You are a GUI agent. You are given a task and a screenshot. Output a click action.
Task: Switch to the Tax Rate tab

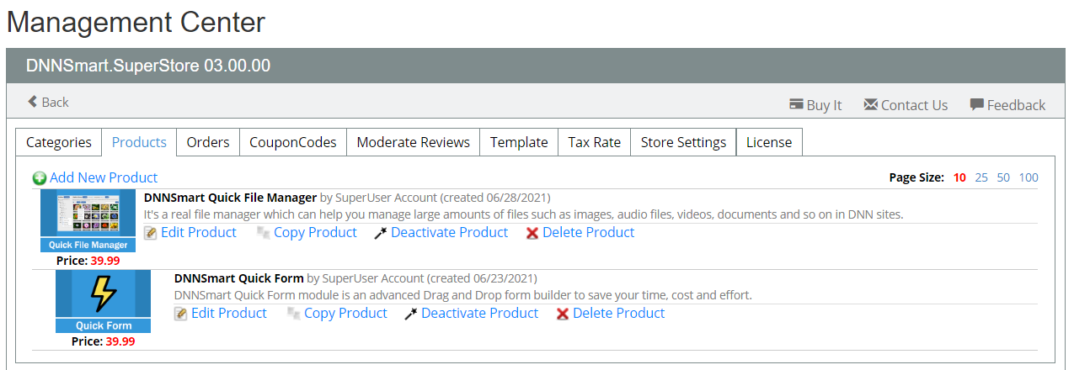click(x=595, y=142)
